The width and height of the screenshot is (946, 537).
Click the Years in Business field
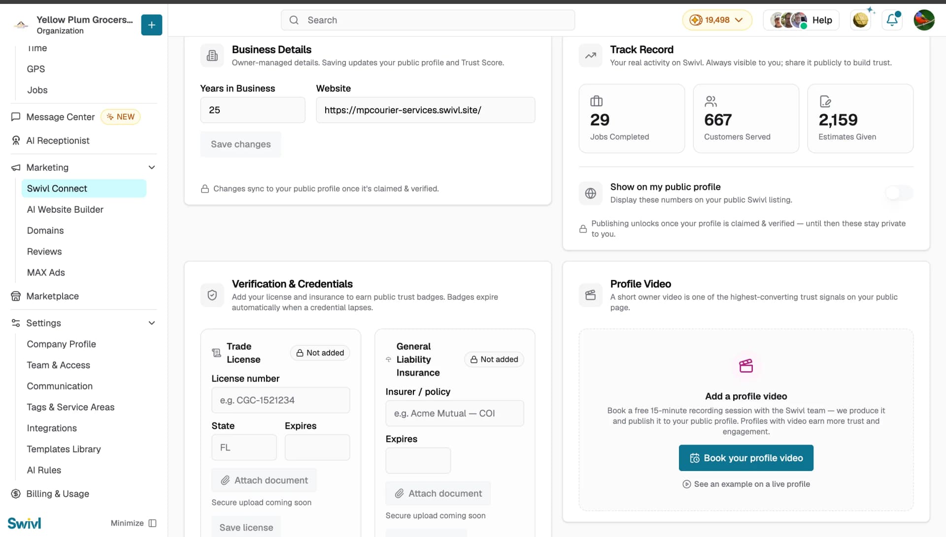[x=253, y=110]
